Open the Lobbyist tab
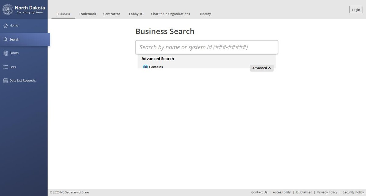The height and width of the screenshot is (196, 366). [x=136, y=14]
